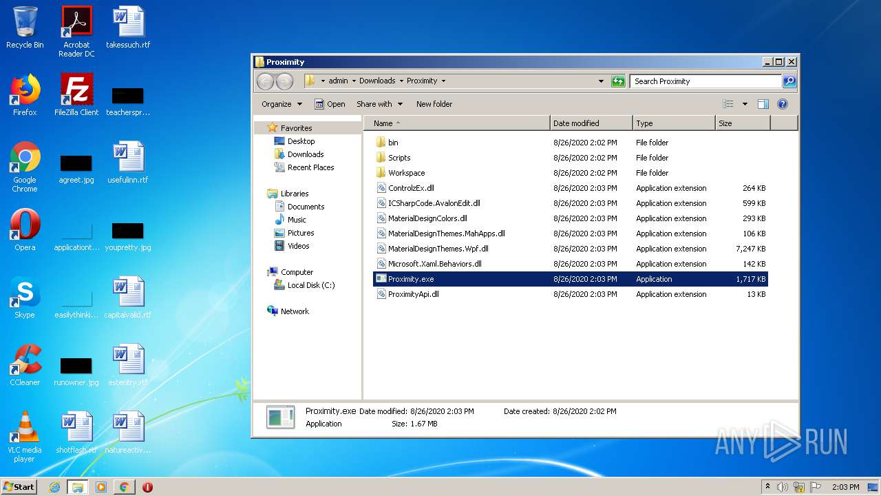Viewport: 881px width, 496px height.
Task: Click the Search Proximity field
Action: [705, 81]
